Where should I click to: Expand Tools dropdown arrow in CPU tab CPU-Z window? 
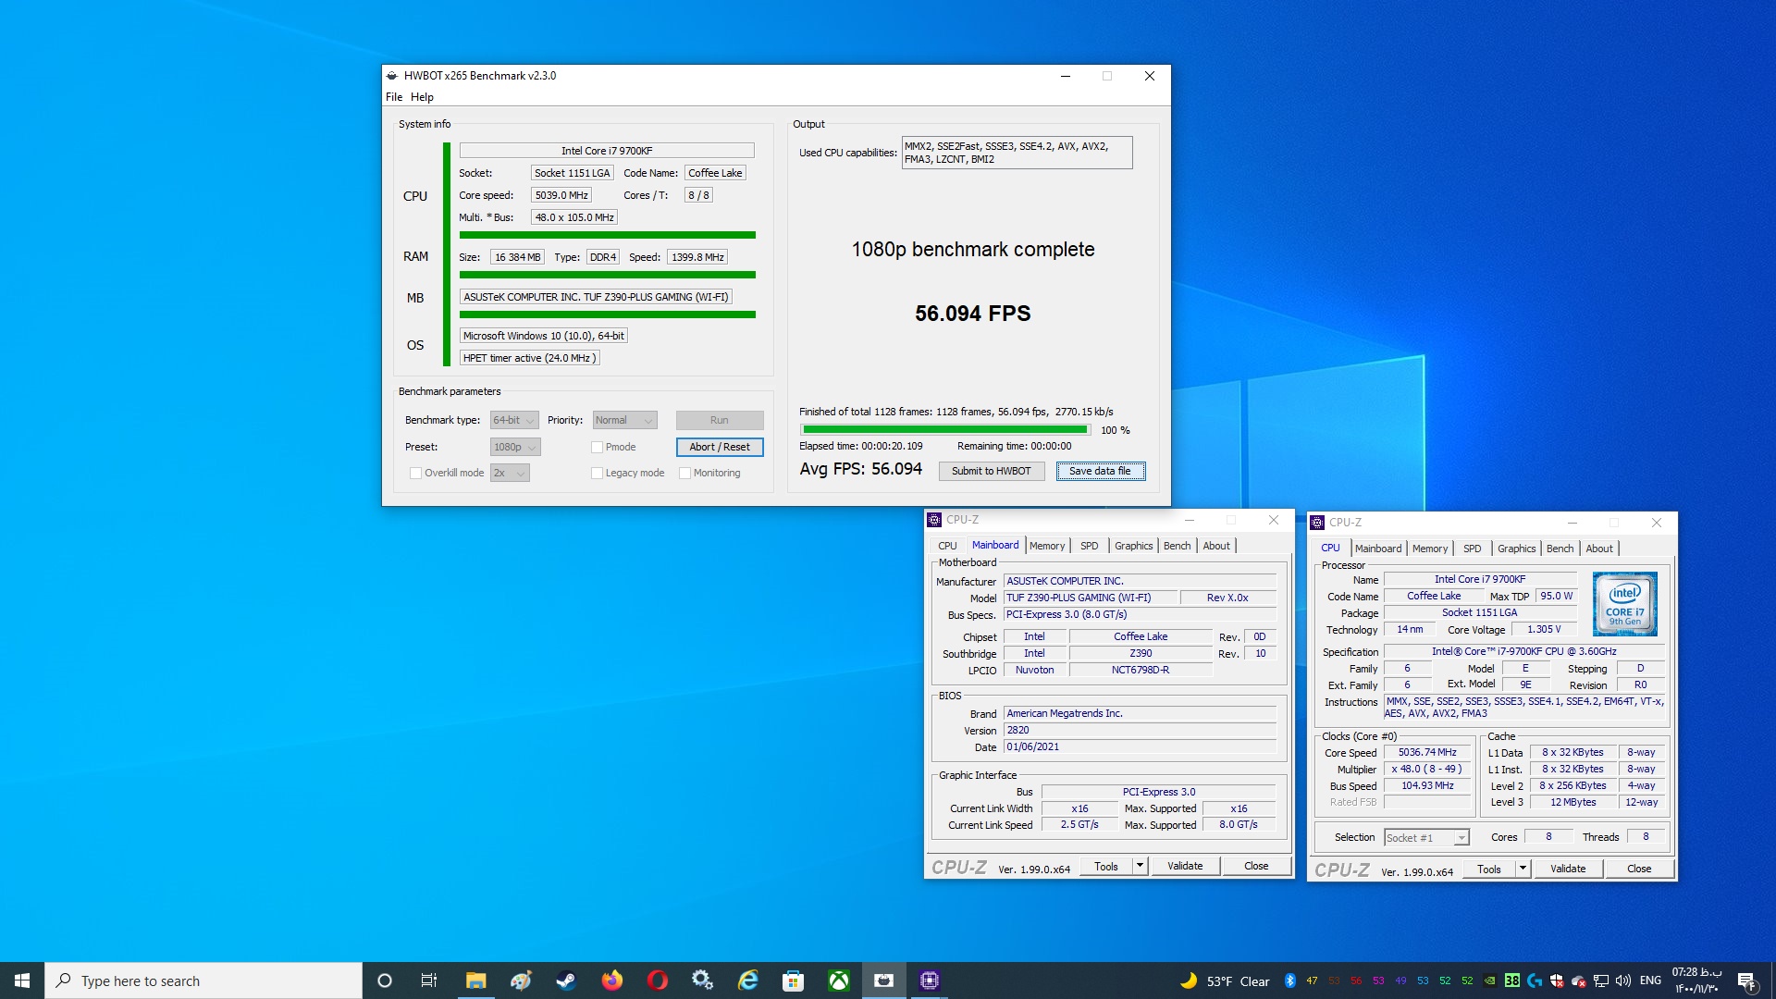coord(1523,869)
